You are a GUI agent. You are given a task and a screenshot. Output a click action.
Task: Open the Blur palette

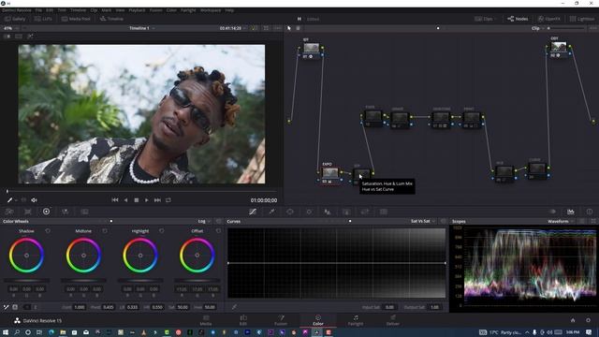328,212
